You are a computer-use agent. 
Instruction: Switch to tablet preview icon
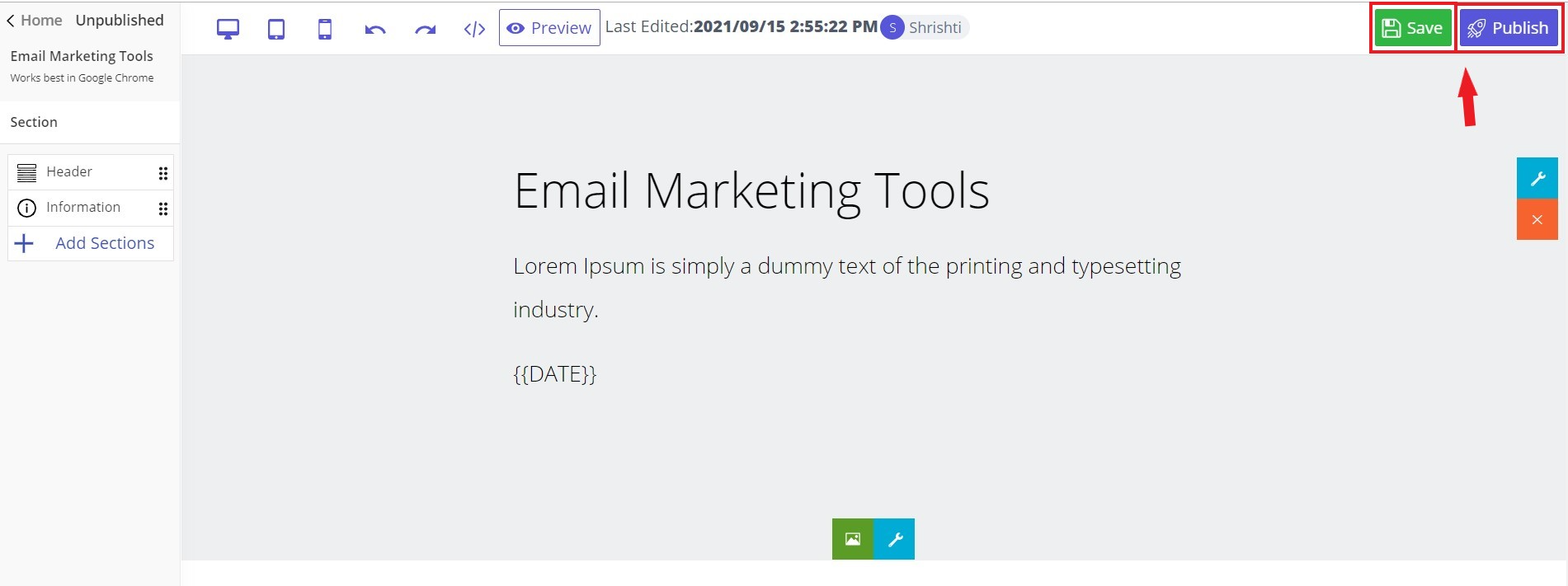[276, 29]
